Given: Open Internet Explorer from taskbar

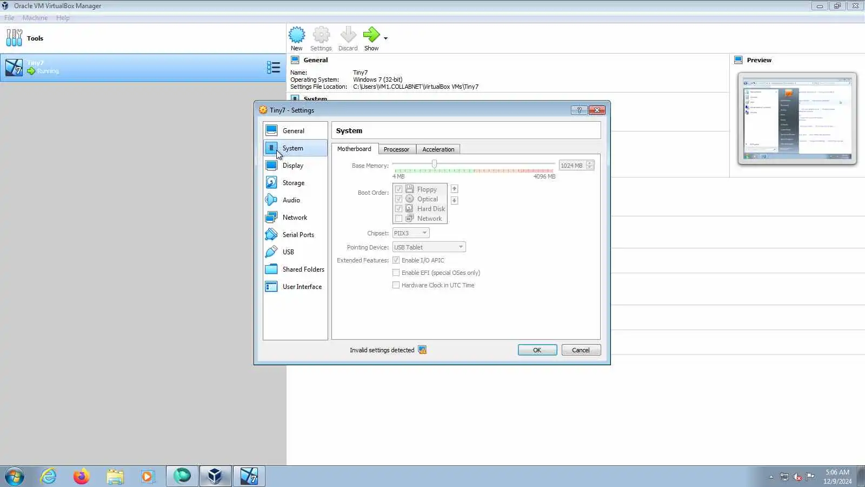Looking at the screenshot, I should [49, 476].
